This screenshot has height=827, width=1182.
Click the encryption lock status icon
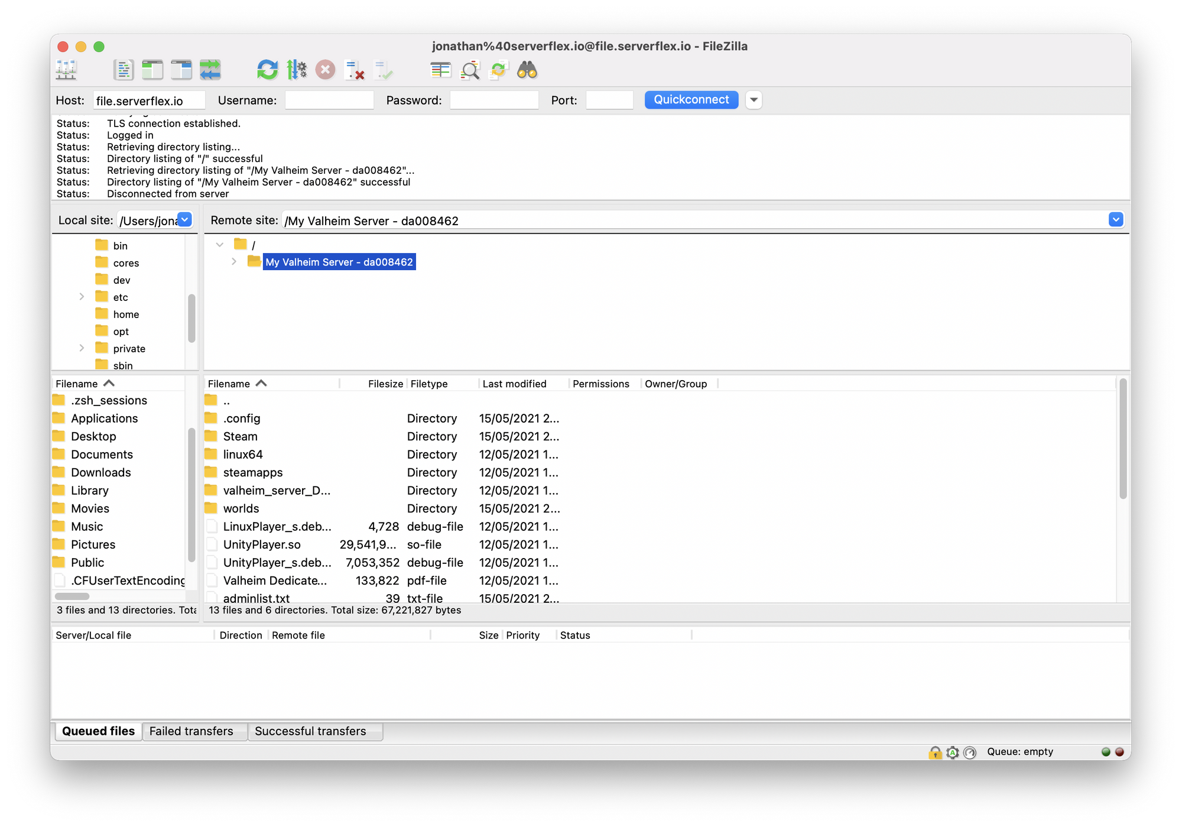click(934, 752)
